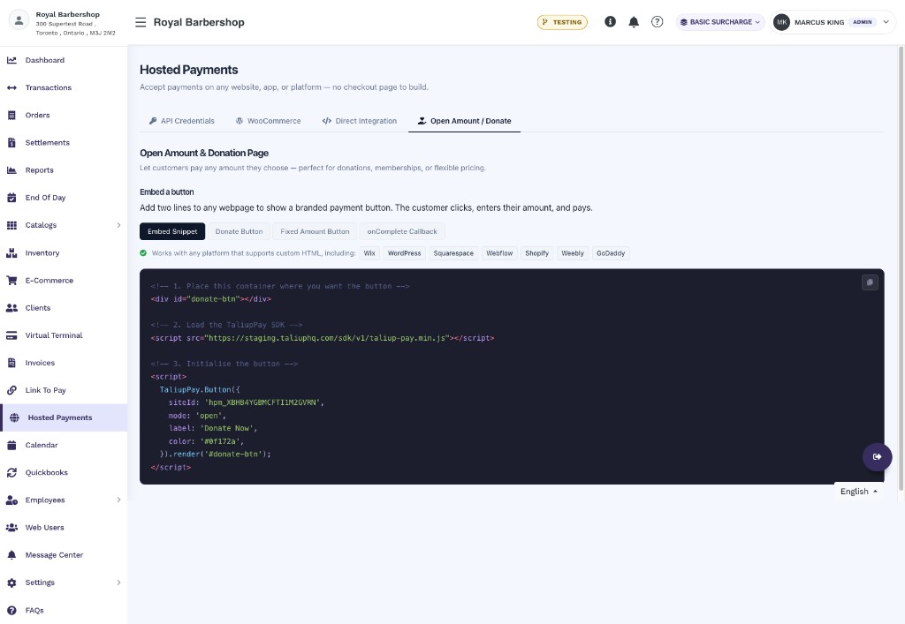This screenshot has height=624, width=905.
Task: Click the green check compatibility indicator
Action: coord(143,253)
